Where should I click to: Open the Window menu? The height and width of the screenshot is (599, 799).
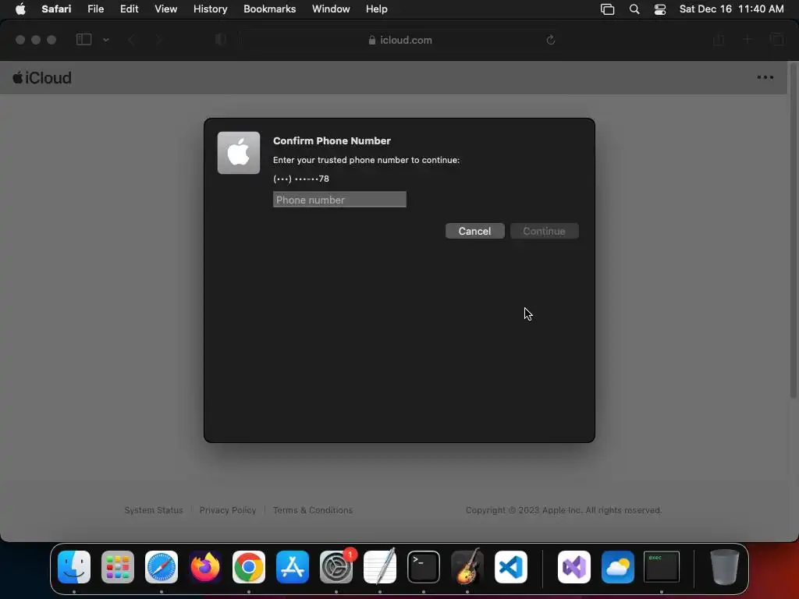pos(331,9)
